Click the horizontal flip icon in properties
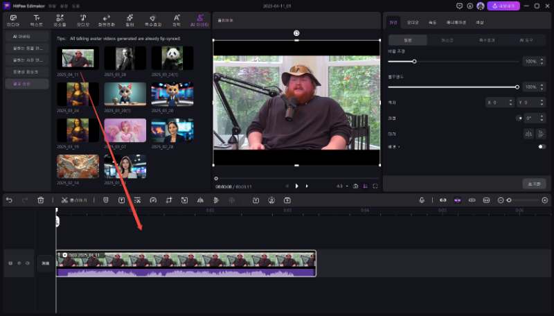554x316 pixels. (x=528, y=133)
